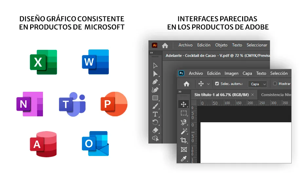Open Photoshop's Texto menu
The width and height of the screenshot is (308, 175).
[261, 73]
